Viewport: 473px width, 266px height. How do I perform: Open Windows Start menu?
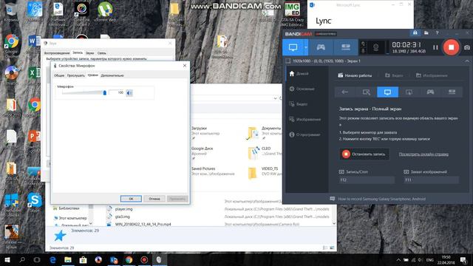point(7,260)
